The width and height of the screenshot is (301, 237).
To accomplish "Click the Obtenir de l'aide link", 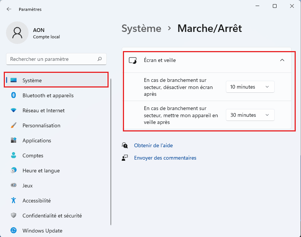I will (153, 145).
